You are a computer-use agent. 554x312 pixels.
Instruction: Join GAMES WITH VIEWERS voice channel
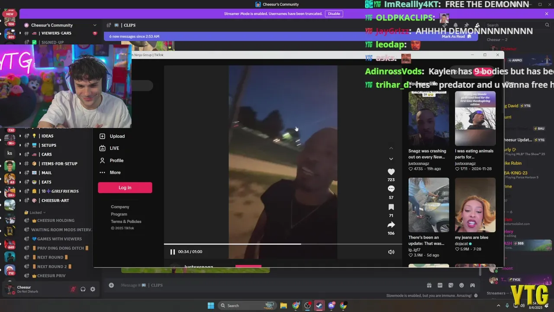59,239
